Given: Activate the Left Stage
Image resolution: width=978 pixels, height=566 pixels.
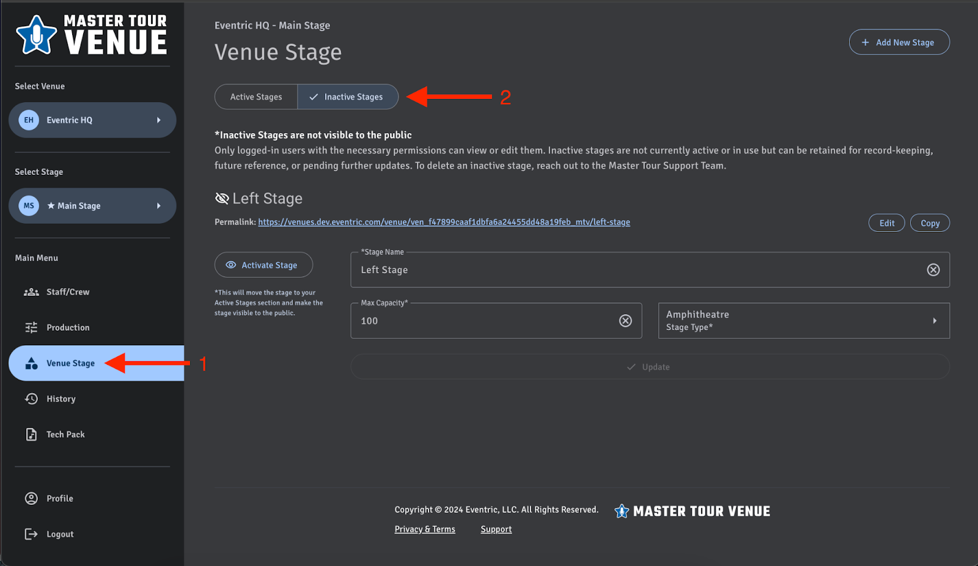Looking at the screenshot, I should pos(263,265).
